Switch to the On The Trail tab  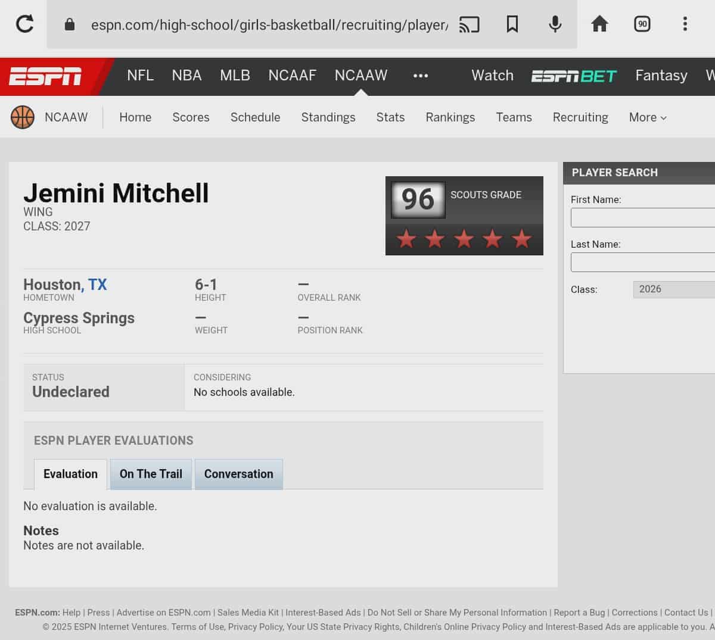pyautogui.click(x=151, y=474)
